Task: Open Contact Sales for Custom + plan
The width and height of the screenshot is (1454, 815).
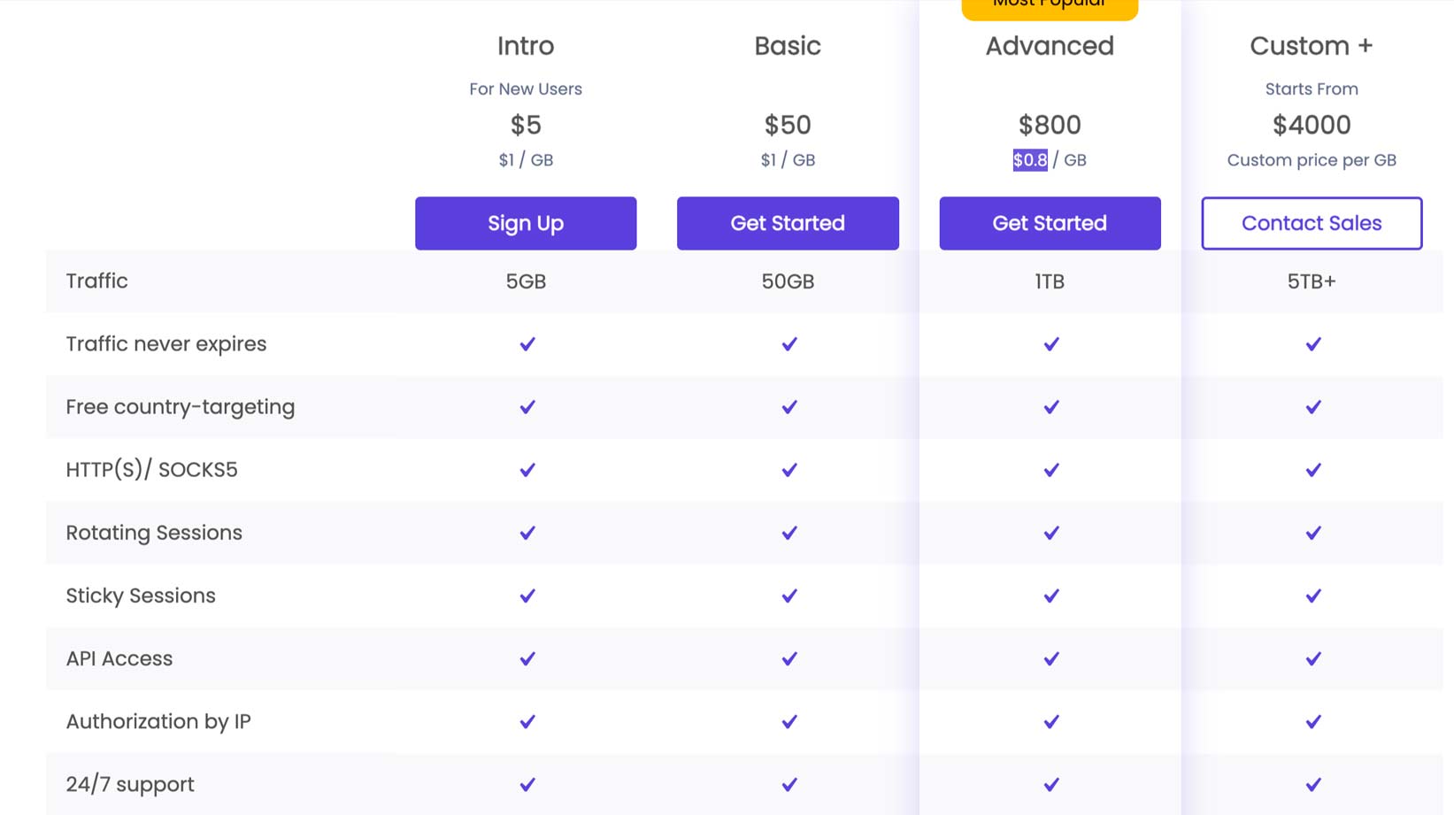Action: [x=1312, y=223]
